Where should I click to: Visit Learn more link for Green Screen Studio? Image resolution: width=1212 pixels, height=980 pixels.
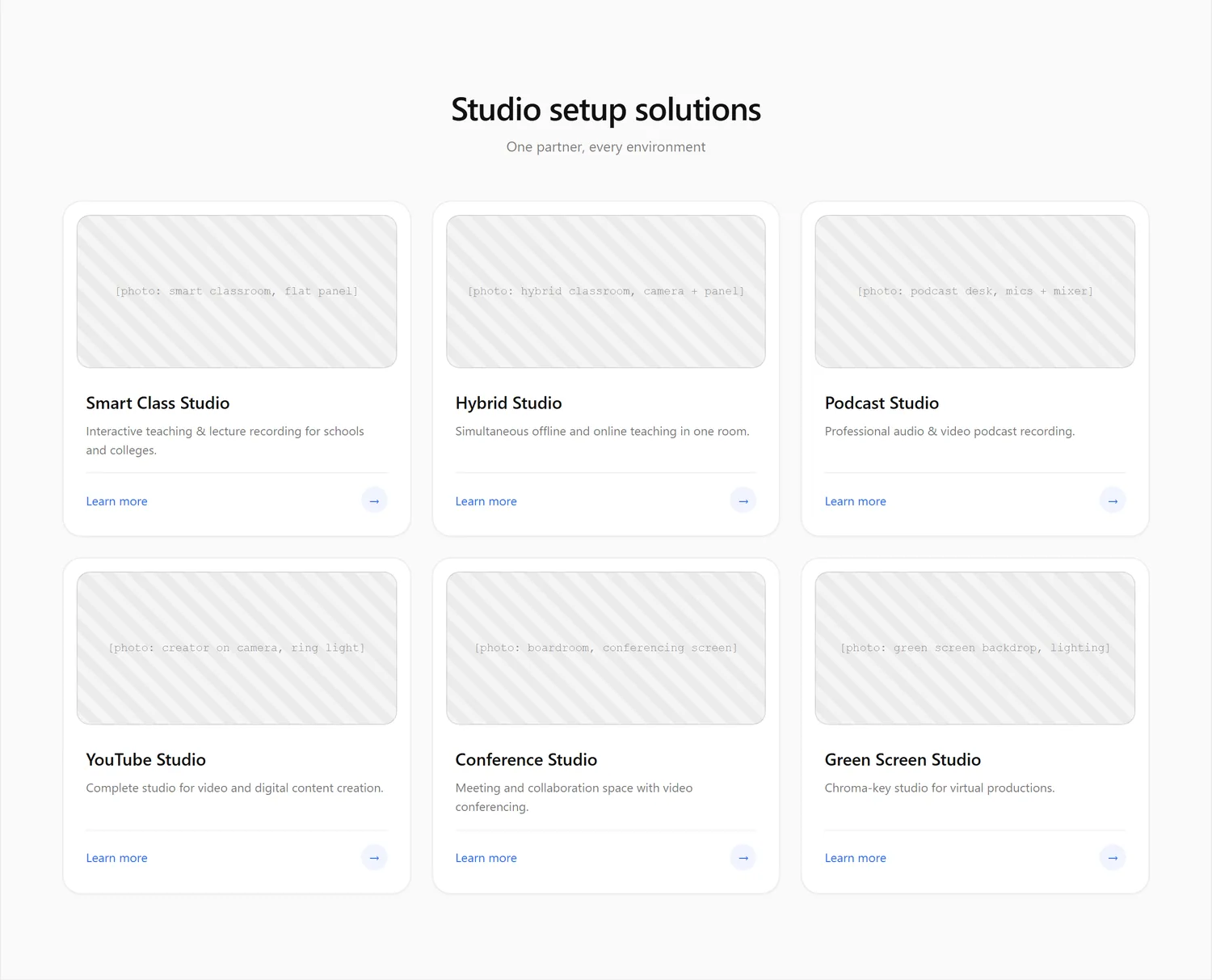[856, 858]
